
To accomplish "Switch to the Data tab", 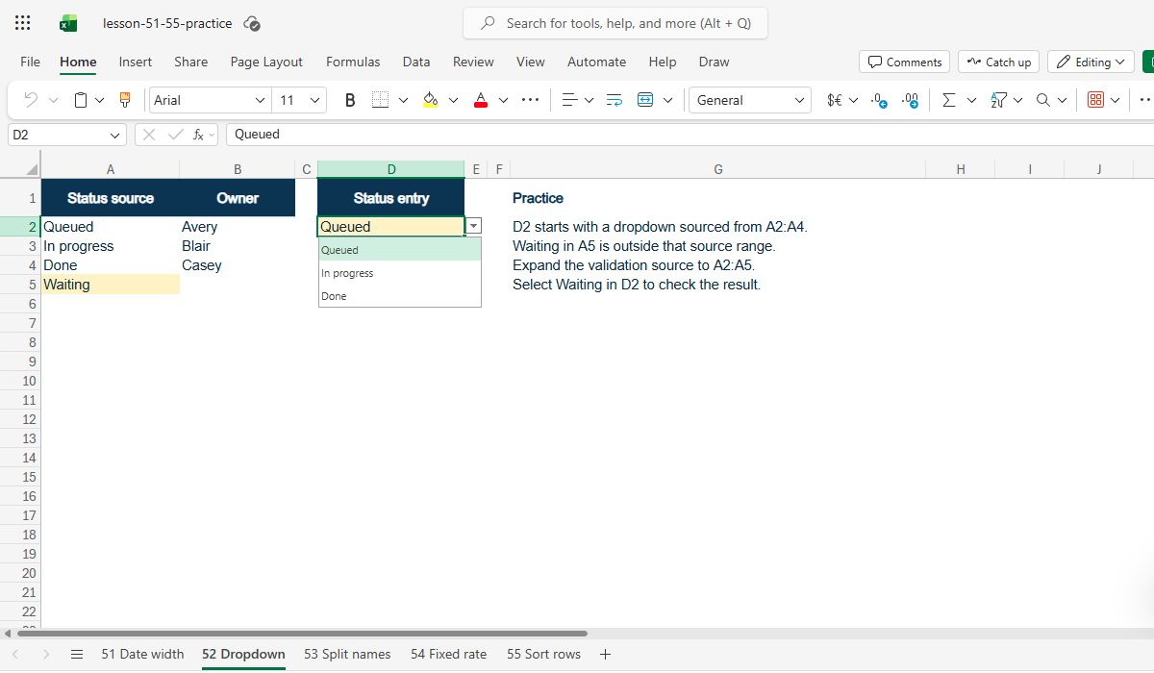I will point(416,62).
